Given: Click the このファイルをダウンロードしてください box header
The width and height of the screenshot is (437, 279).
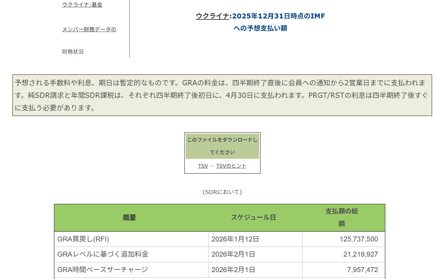Looking at the screenshot, I should click(222, 146).
